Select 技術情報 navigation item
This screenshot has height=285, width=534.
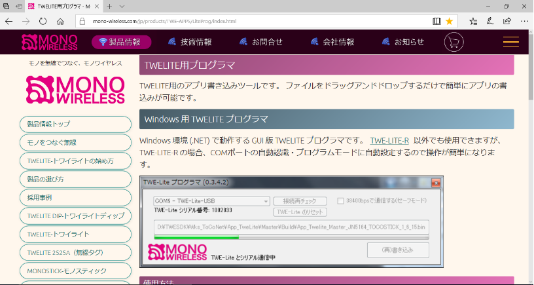coord(190,42)
